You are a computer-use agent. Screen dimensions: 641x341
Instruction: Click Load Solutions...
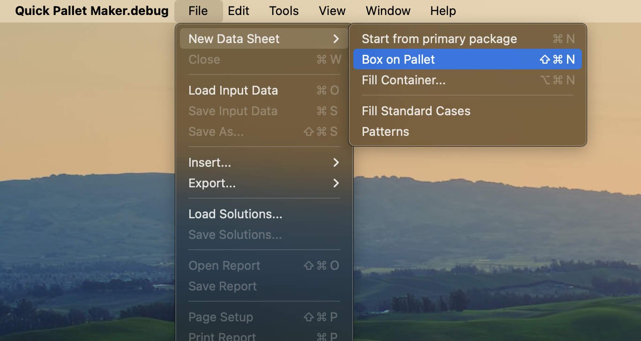[264, 214]
